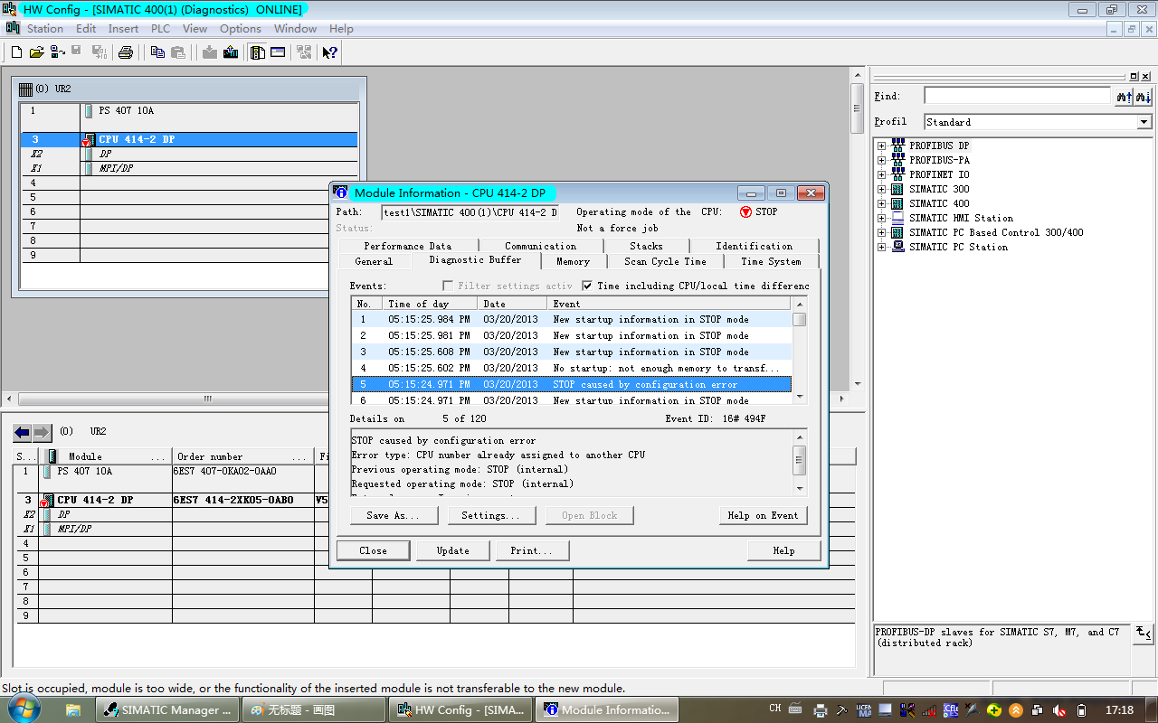The height and width of the screenshot is (723, 1158).
Task: Click the Save As... button
Action: click(393, 515)
